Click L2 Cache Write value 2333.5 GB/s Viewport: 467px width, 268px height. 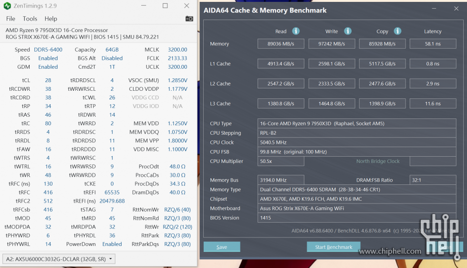click(332, 84)
